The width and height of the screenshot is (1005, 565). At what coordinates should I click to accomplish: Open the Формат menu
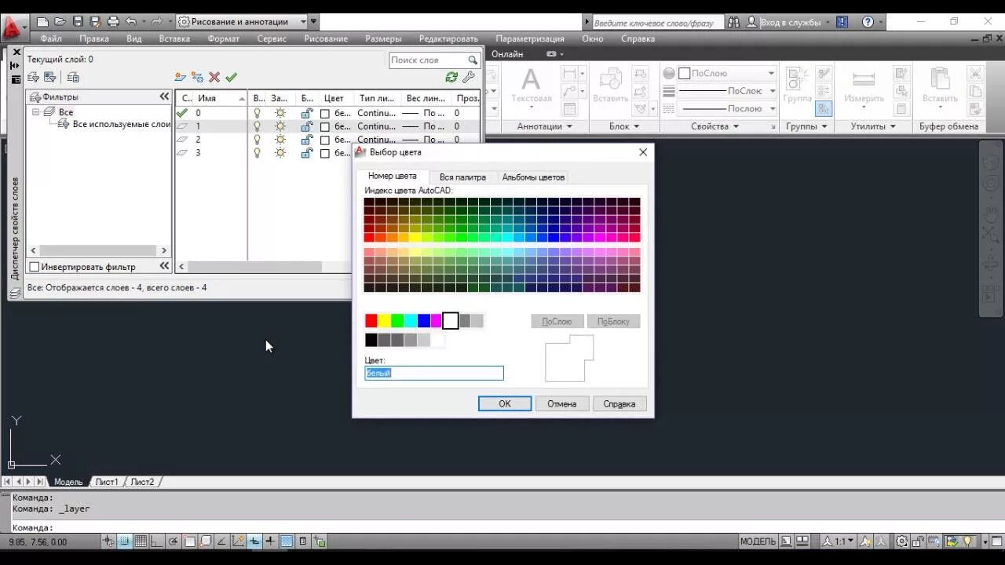pos(224,38)
